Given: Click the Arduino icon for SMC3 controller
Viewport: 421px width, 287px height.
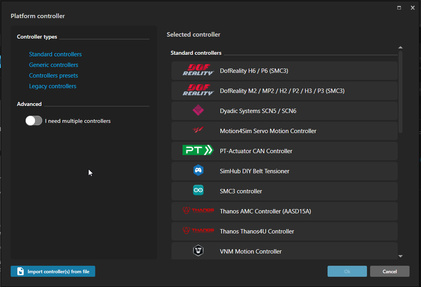Looking at the screenshot, I should 198,191.
